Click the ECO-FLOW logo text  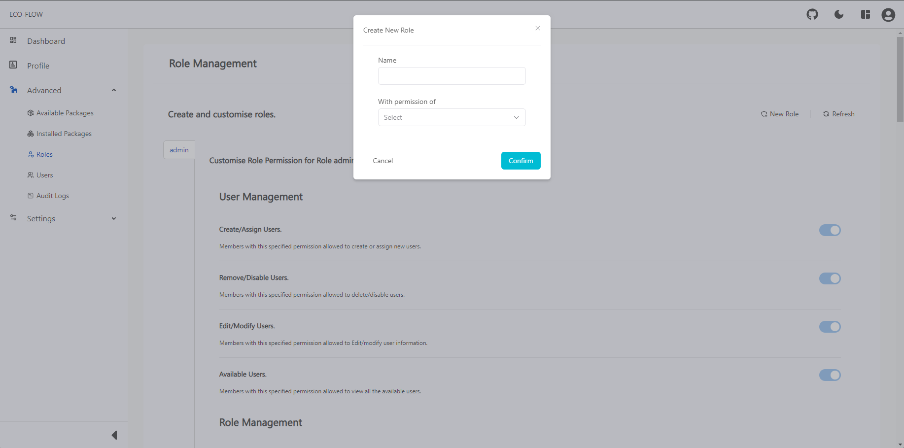click(x=26, y=14)
